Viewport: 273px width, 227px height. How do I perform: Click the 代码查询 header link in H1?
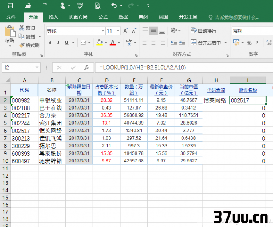point(216,90)
